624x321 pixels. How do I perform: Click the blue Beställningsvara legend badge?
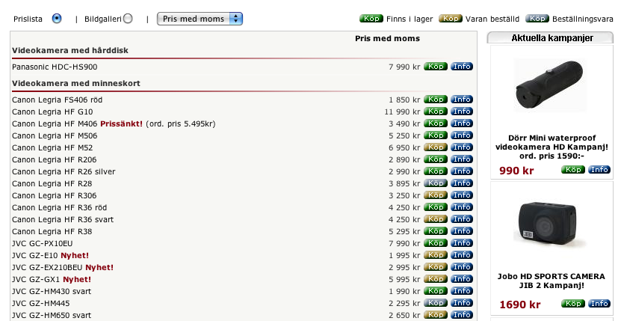tap(537, 18)
